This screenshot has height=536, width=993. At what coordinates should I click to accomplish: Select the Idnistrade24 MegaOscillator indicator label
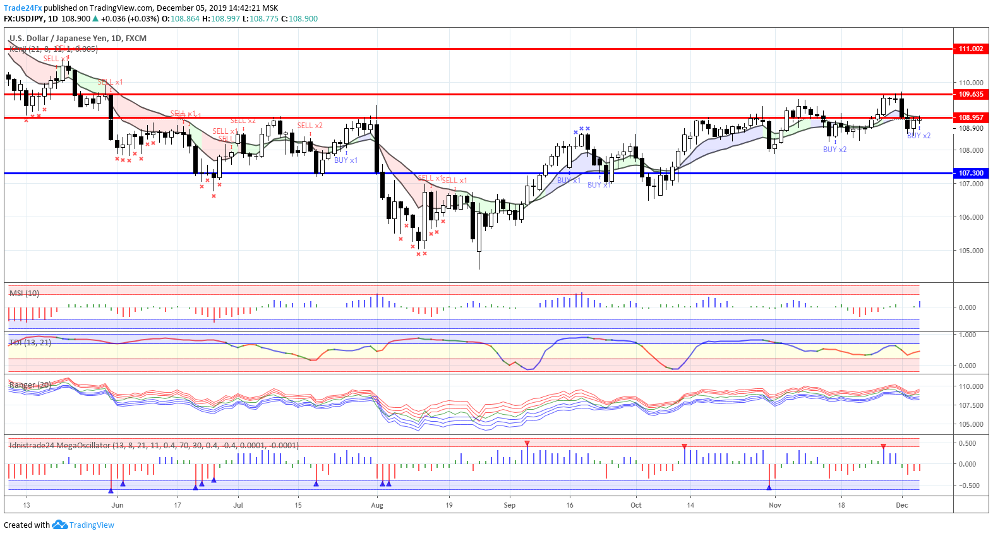pyautogui.click(x=154, y=445)
